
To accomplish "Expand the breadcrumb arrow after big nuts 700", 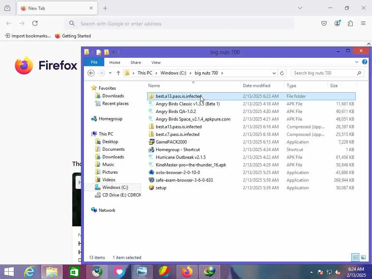I will [222, 73].
